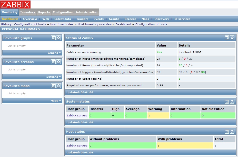
Task: Go to the Administration tab
Action: (86, 12)
